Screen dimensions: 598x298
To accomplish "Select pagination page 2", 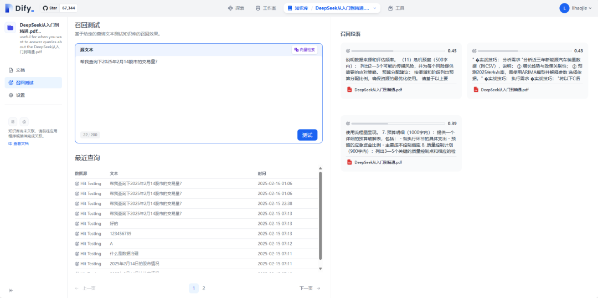I will (x=204, y=289).
